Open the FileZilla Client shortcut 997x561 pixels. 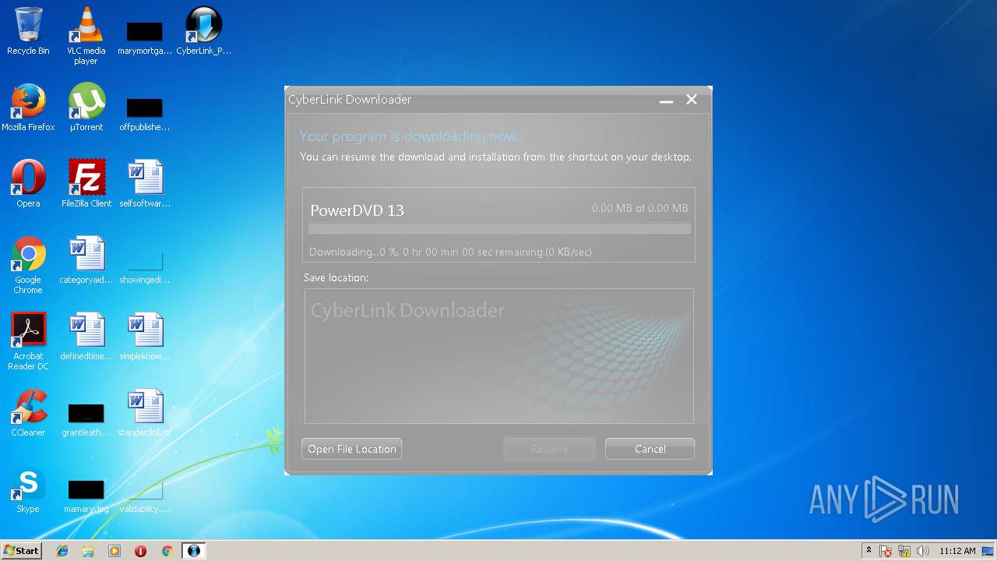[86, 184]
